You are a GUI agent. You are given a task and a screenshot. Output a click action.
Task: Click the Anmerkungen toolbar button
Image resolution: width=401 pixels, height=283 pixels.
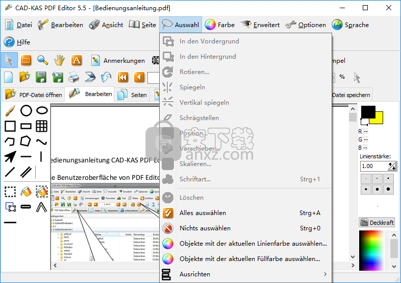118,61
